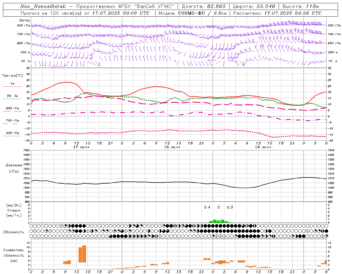Click the (мм/3ч.) precipitation unit label

pos(14,205)
